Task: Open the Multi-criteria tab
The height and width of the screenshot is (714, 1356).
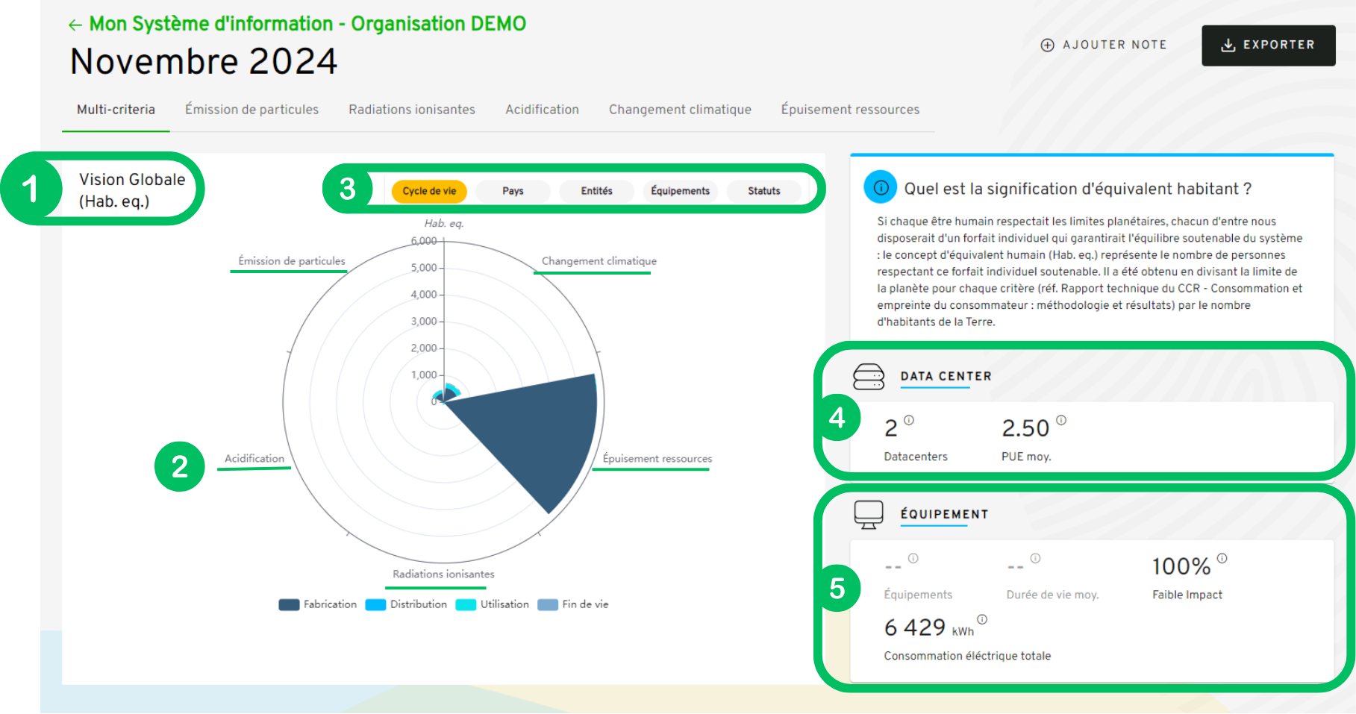Action: 116,110
